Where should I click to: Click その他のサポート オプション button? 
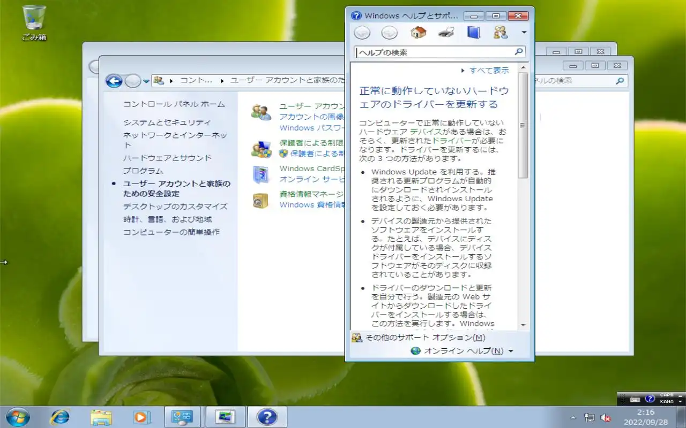(419, 338)
